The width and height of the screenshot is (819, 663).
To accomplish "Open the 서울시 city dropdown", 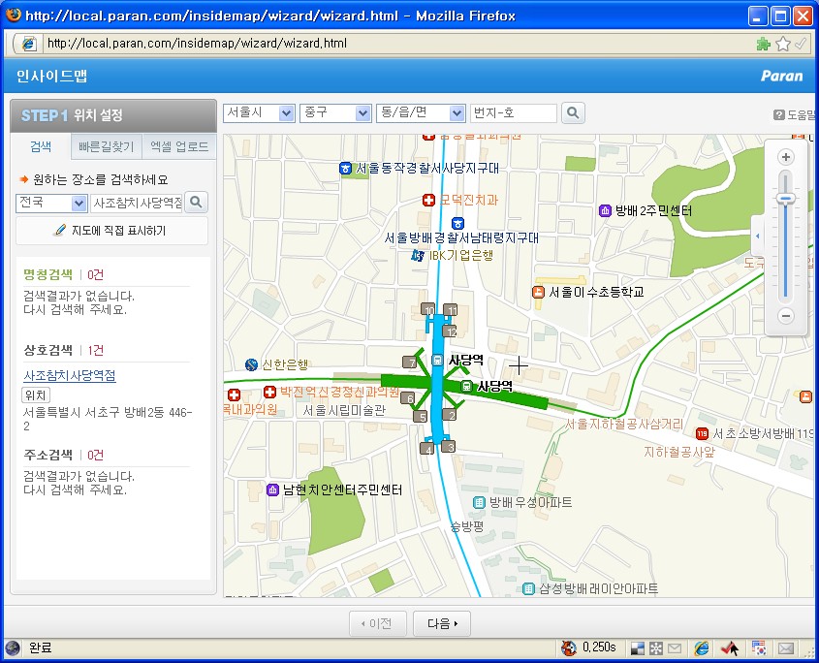I will 259,112.
